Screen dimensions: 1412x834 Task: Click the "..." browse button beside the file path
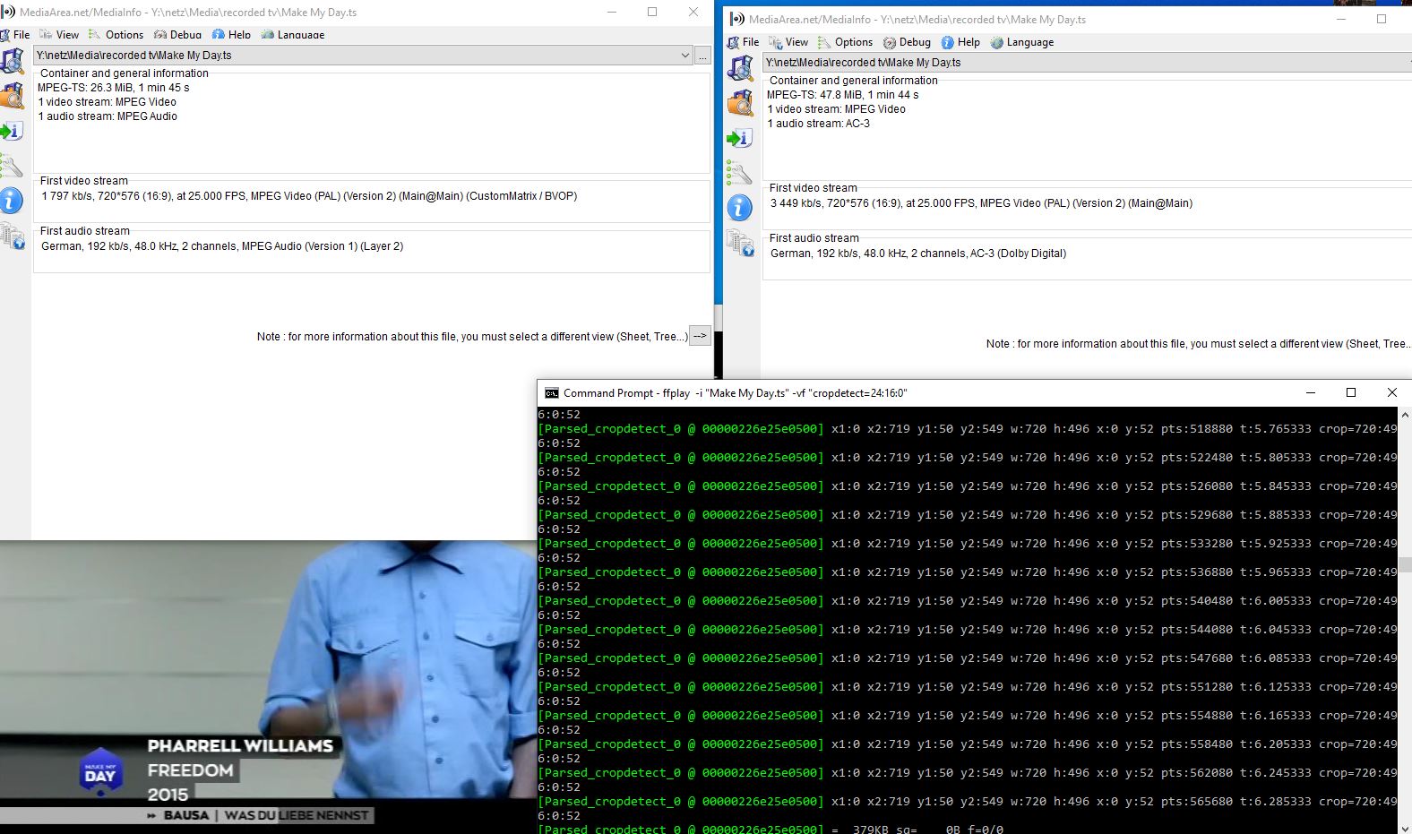(x=703, y=56)
